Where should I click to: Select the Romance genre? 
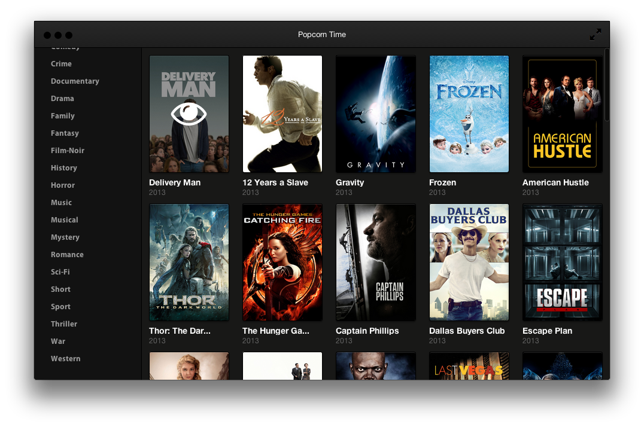tap(68, 255)
